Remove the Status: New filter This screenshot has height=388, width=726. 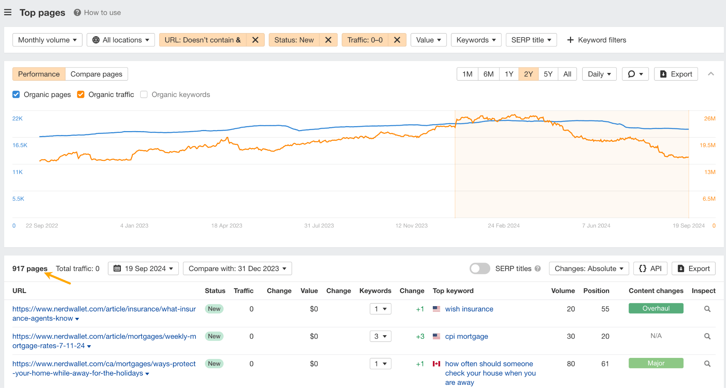328,40
